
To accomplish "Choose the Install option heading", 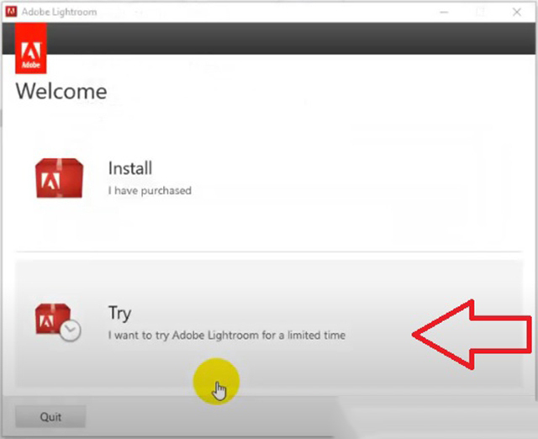I will [x=130, y=168].
